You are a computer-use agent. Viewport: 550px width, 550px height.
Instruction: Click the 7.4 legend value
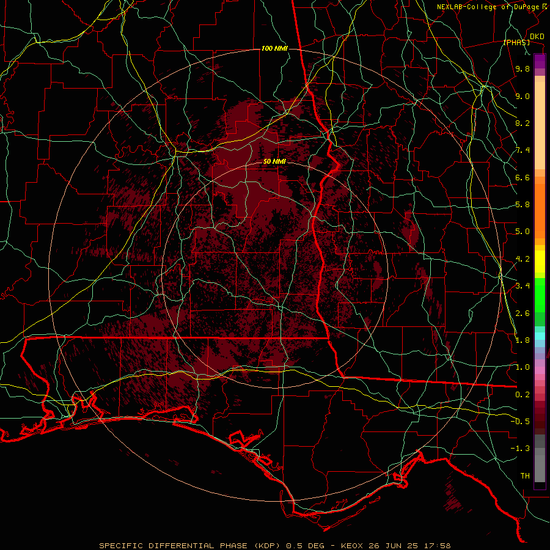[x=522, y=150]
